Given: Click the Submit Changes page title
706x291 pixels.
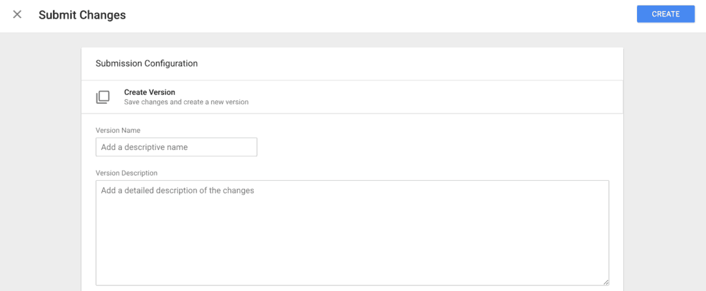Looking at the screenshot, I should coord(82,15).
